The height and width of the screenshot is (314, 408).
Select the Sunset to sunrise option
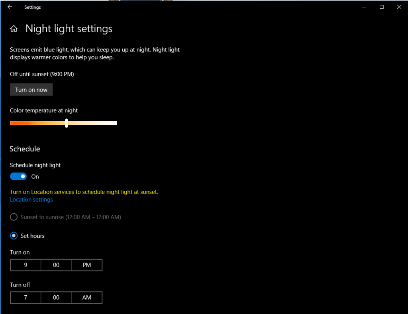[14, 217]
